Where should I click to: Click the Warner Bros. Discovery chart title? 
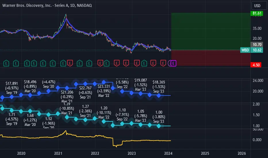point(47,5)
